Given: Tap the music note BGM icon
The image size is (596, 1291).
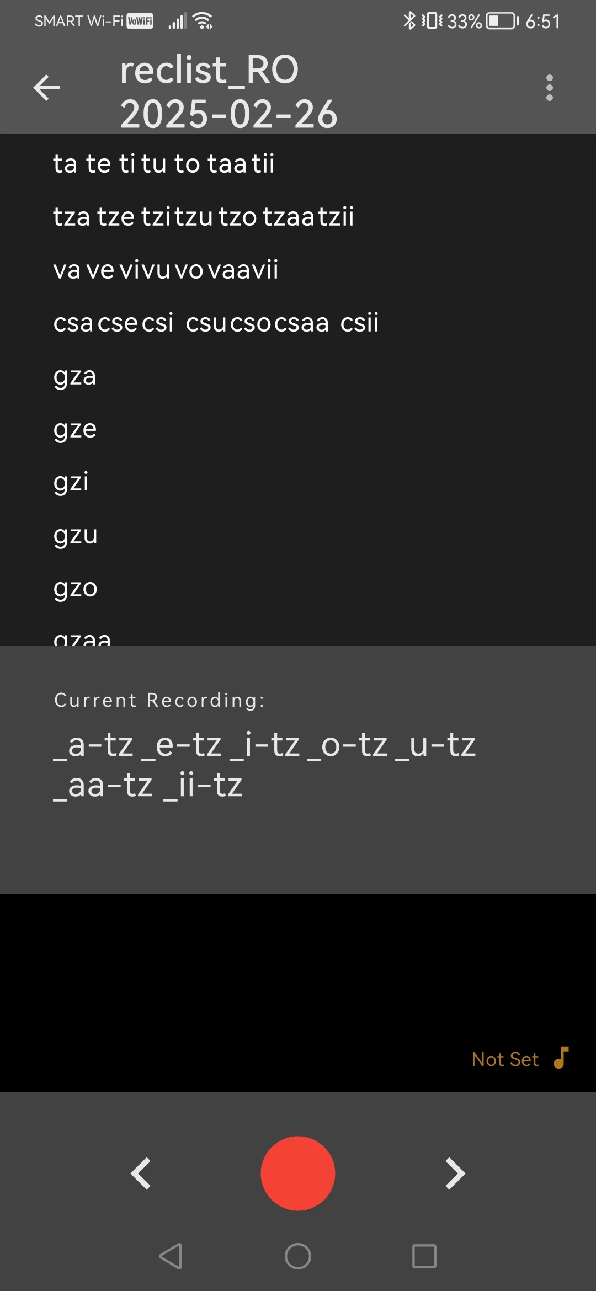Looking at the screenshot, I should point(561,1058).
